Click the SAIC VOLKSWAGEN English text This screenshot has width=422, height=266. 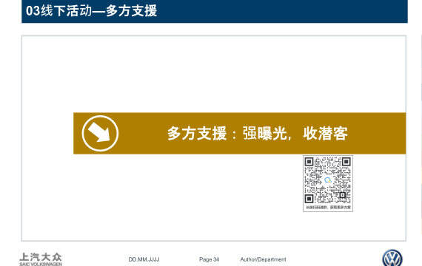(41, 264)
